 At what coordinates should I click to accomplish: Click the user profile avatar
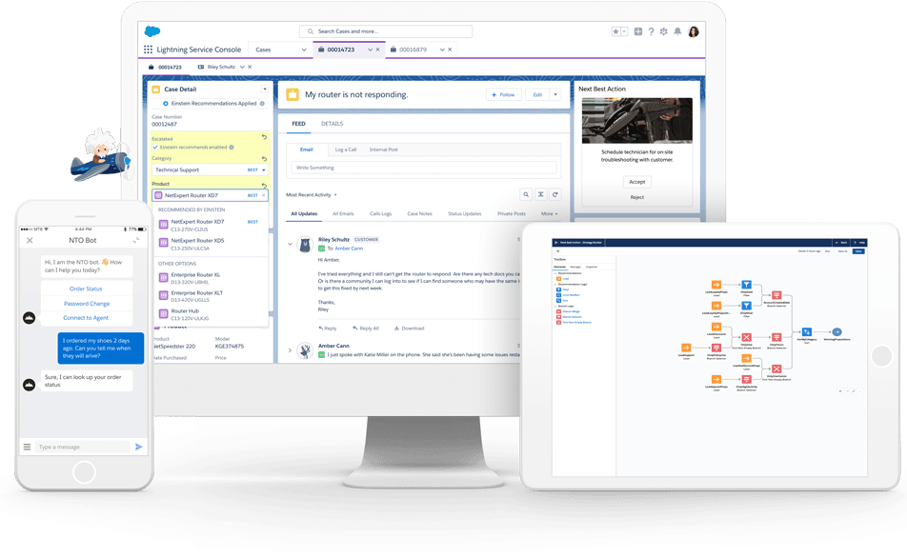[x=694, y=31]
